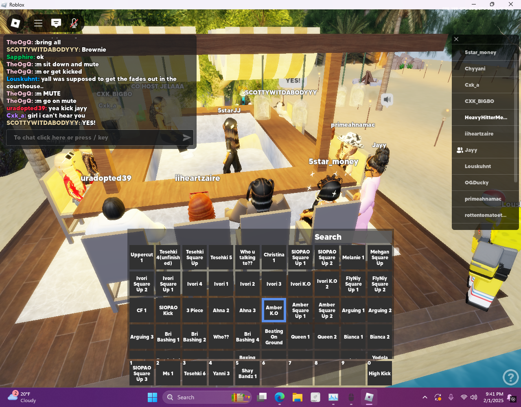Use hotbar slot 3 Tesehki 6
Viewport: 521px width, 407px height.
coord(195,373)
